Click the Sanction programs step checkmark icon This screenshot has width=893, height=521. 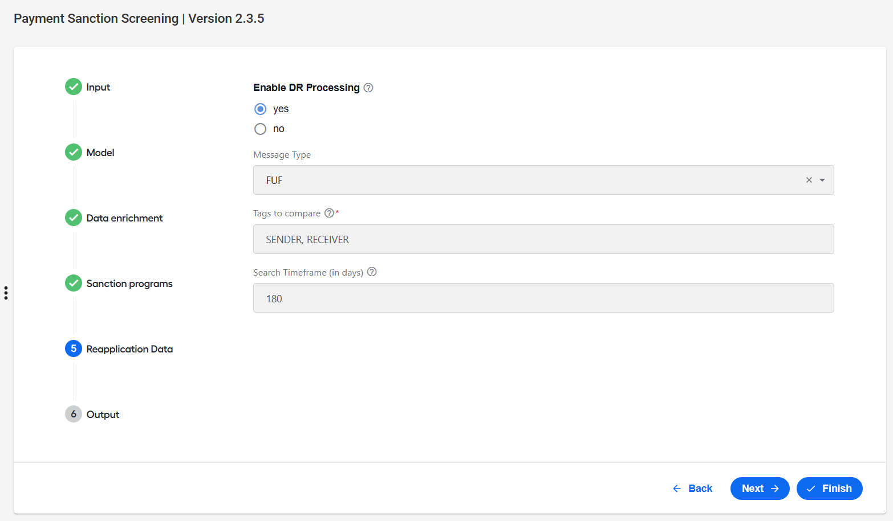74,283
